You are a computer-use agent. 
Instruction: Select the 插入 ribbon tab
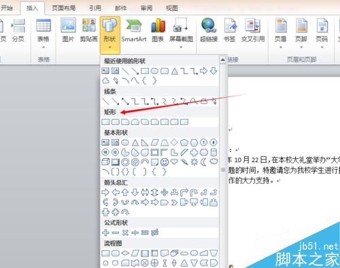32,8
